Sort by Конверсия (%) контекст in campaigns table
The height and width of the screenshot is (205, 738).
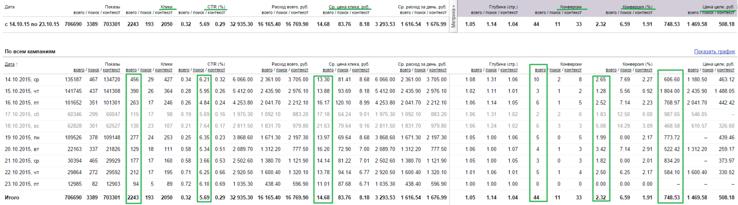(x=643, y=70)
